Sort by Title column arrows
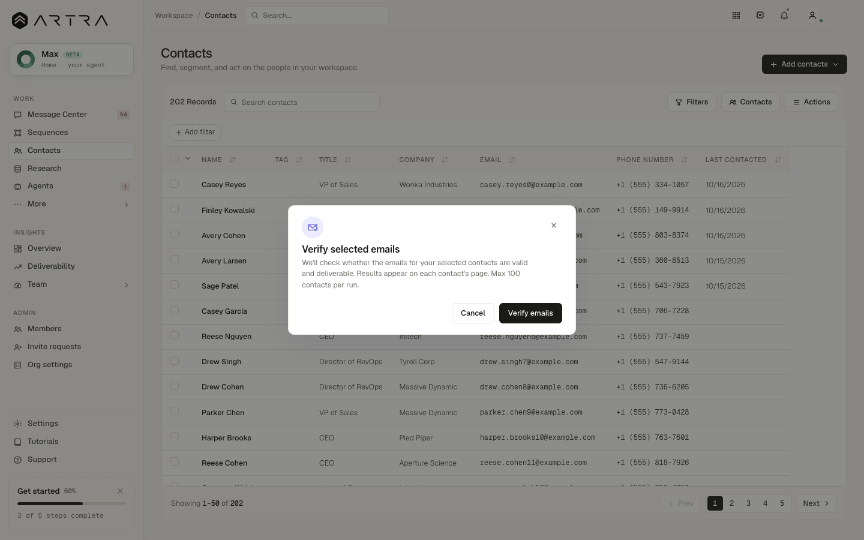This screenshot has width=864, height=540. pos(348,160)
